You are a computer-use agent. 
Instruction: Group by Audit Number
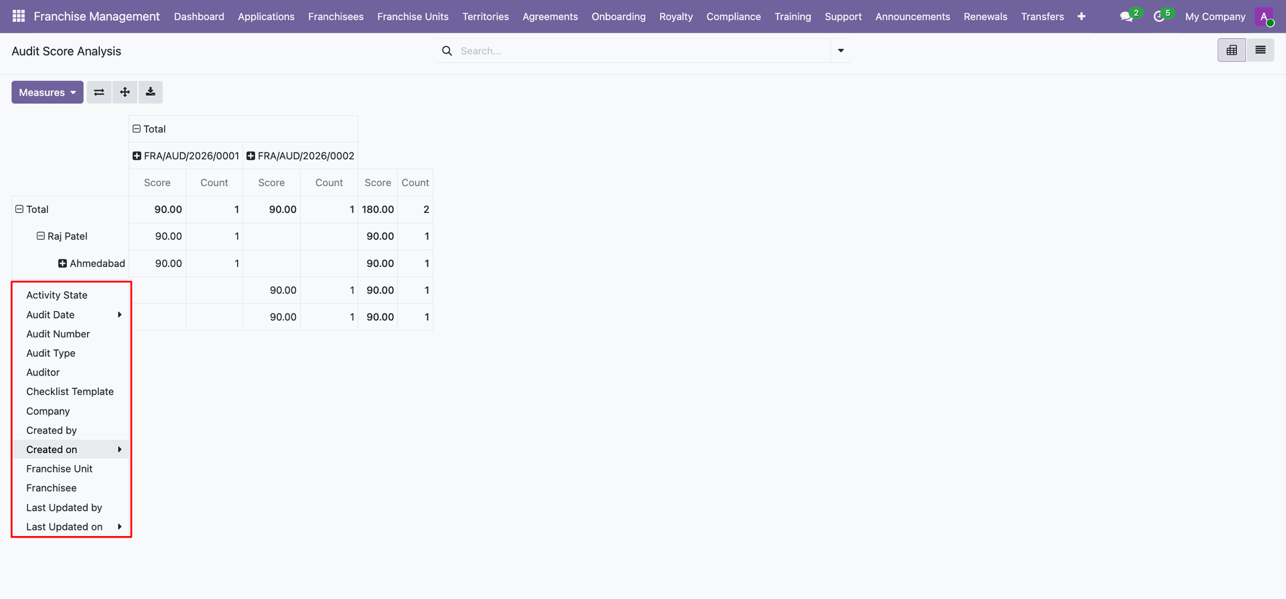pos(71,334)
